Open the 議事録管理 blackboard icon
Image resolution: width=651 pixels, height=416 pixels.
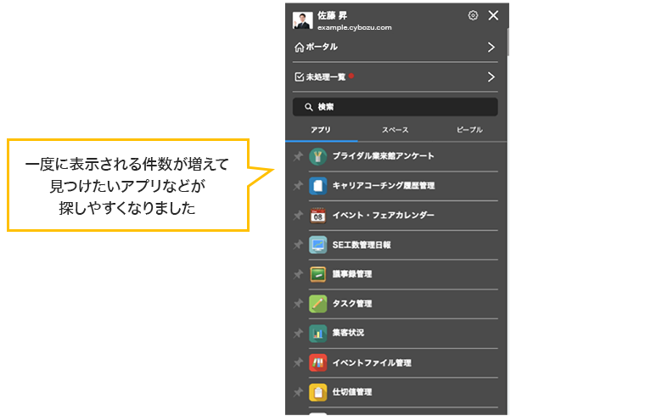[x=318, y=274]
